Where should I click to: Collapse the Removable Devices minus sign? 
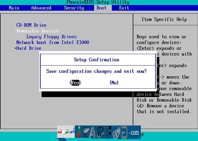click(x=15, y=31)
